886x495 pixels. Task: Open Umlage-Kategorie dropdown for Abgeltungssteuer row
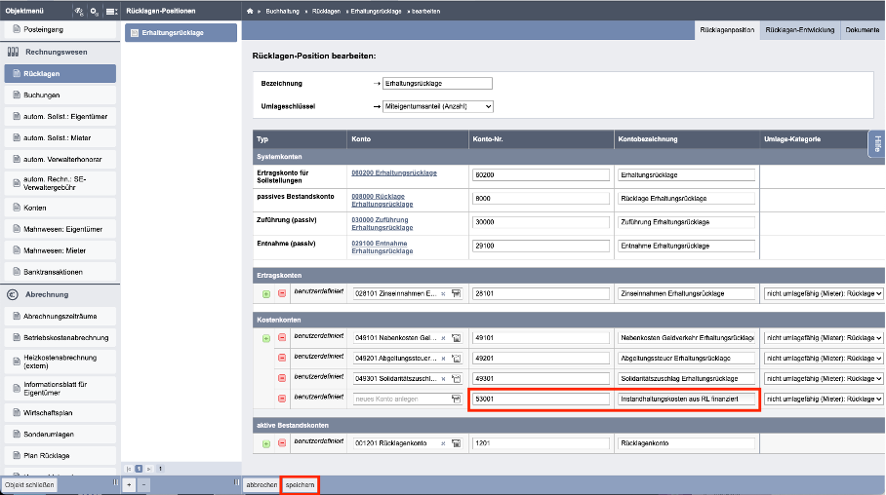pyautogui.click(x=824, y=359)
